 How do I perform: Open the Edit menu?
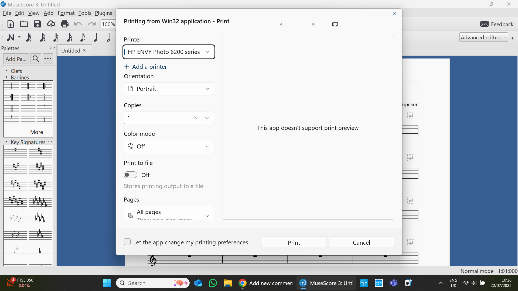coord(20,13)
